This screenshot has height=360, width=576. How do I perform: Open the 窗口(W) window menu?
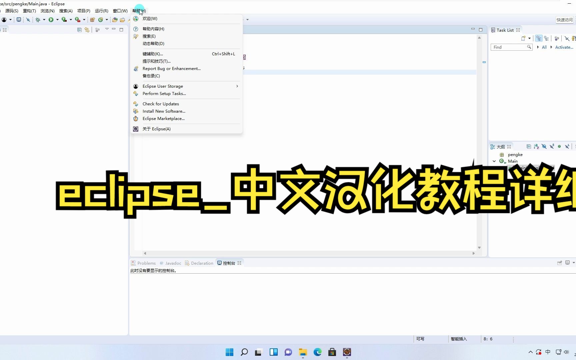click(x=120, y=11)
